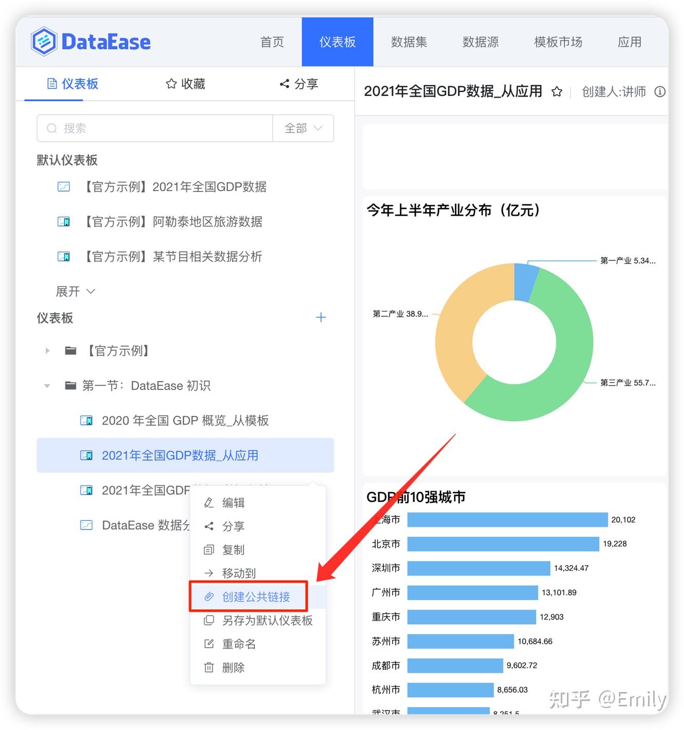
Task: Click the info icon beside 创建人:讲师
Action: (x=660, y=92)
